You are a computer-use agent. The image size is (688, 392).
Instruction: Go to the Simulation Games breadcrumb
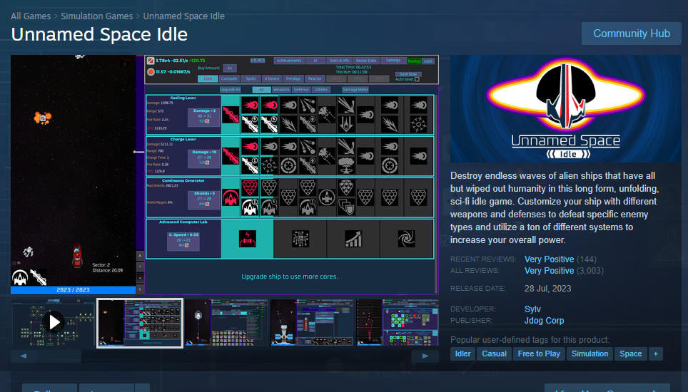click(x=96, y=16)
